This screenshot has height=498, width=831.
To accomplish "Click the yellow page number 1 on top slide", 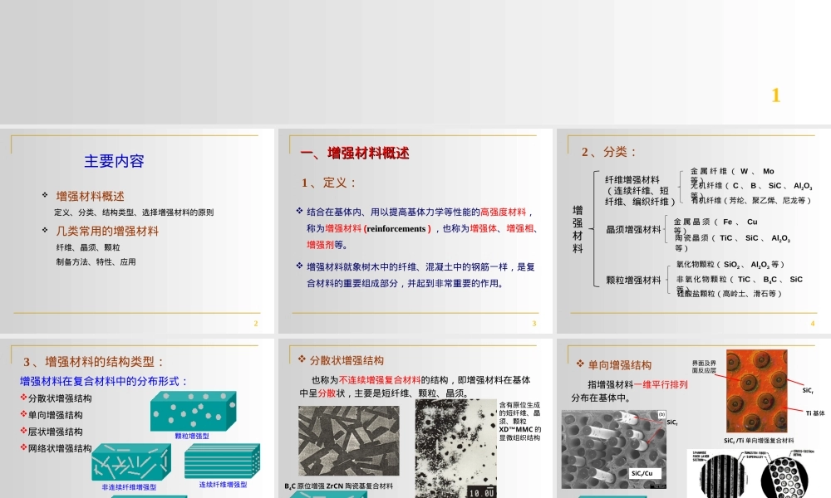I will (775, 95).
